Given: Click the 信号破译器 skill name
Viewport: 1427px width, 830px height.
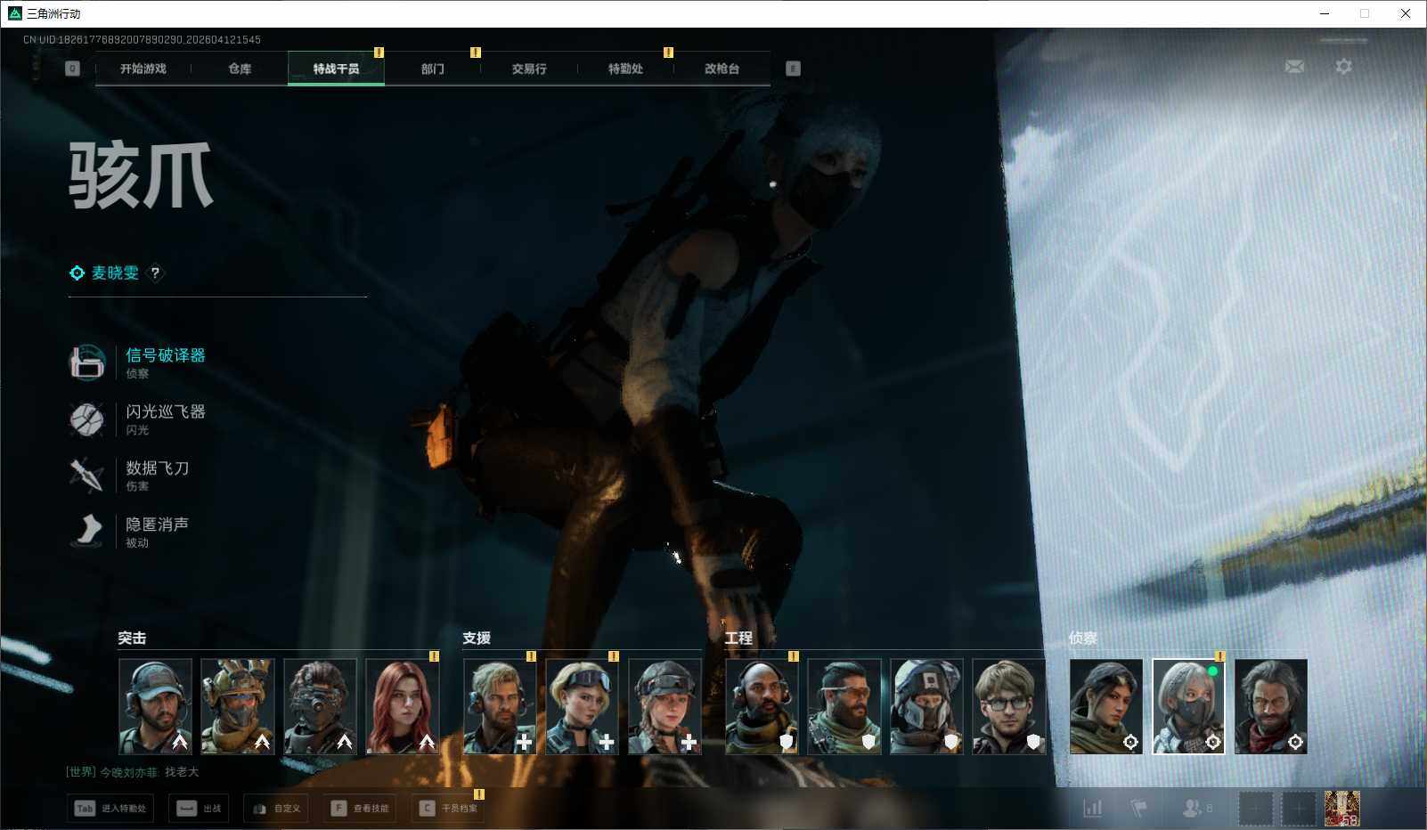Looking at the screenshot, I should 166,355.
